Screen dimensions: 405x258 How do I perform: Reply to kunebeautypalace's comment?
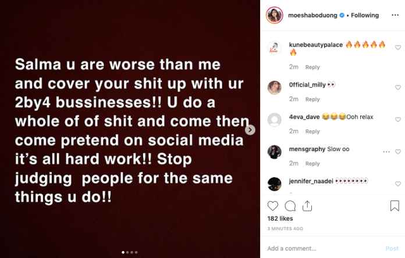(x=312, y=67)
